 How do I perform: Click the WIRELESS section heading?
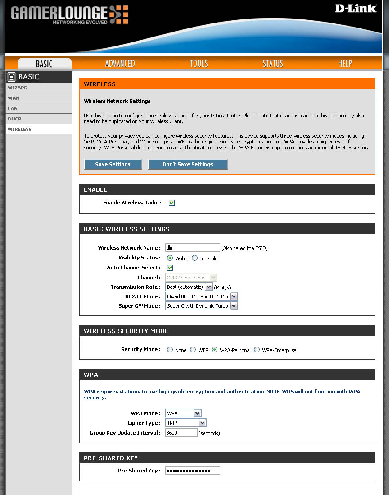coord(100,84)
